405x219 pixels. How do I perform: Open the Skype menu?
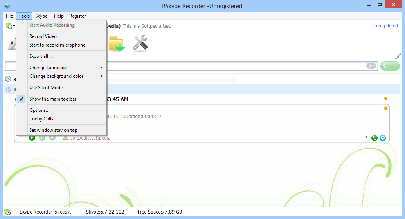coord(41,16)
